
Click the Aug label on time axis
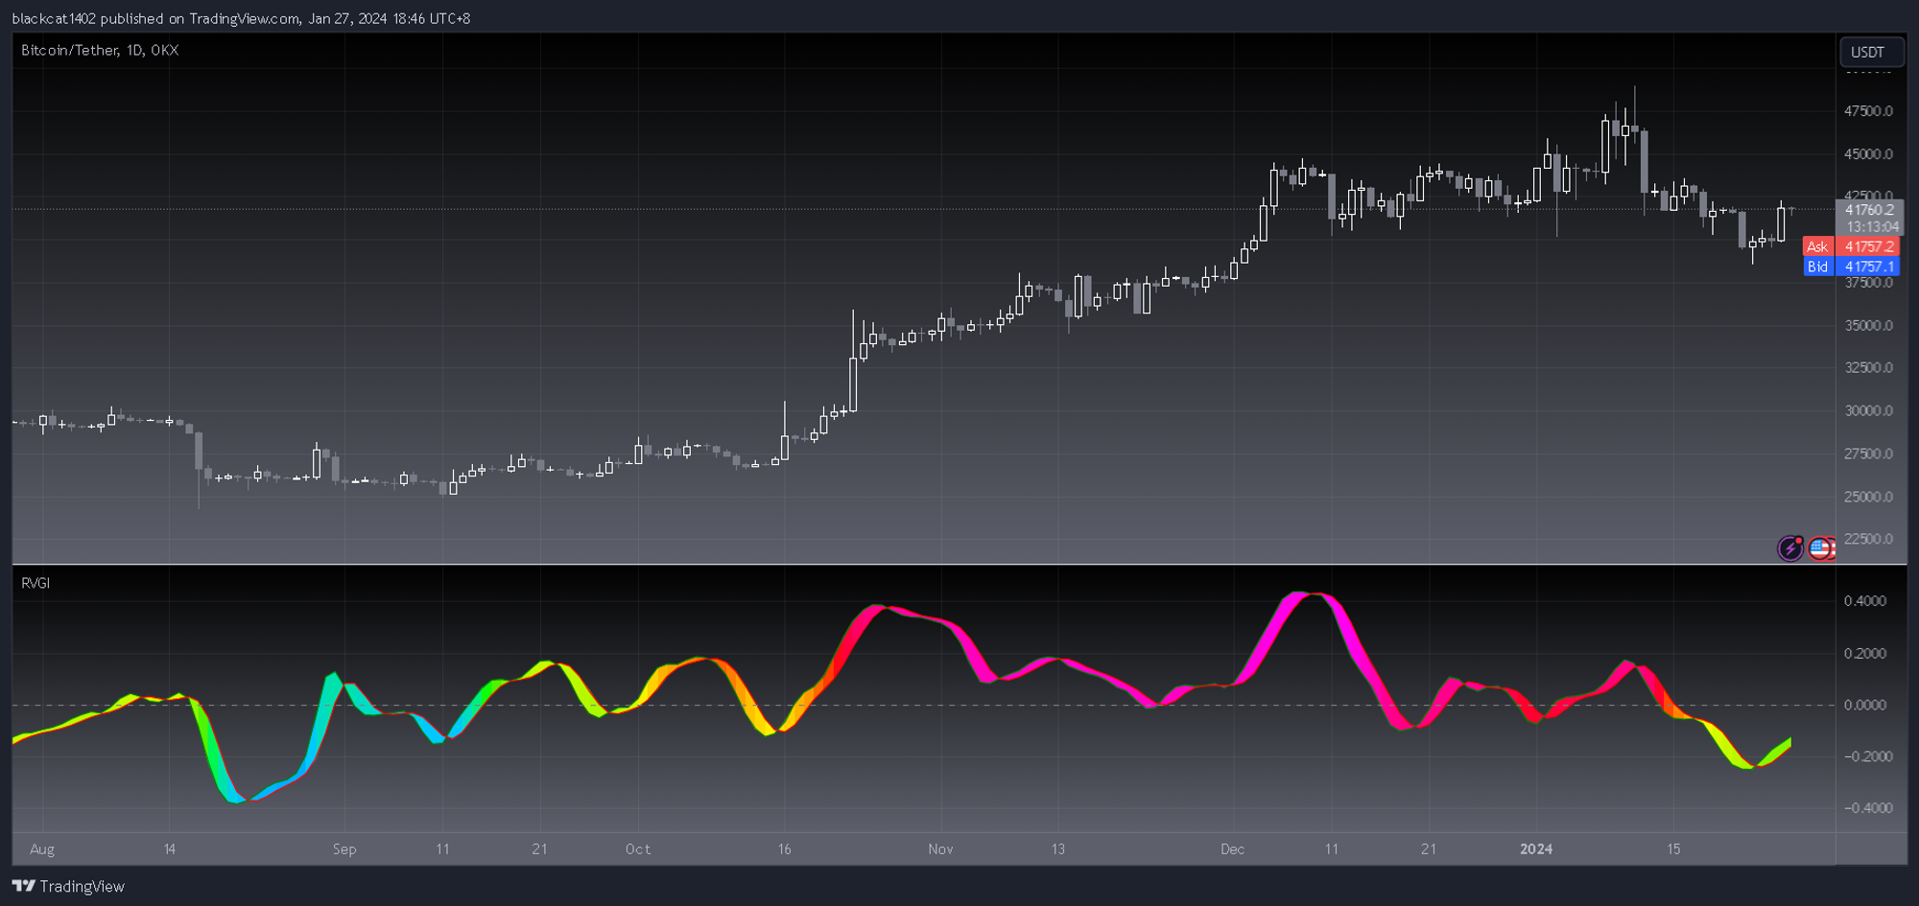(x=42, y=849)
